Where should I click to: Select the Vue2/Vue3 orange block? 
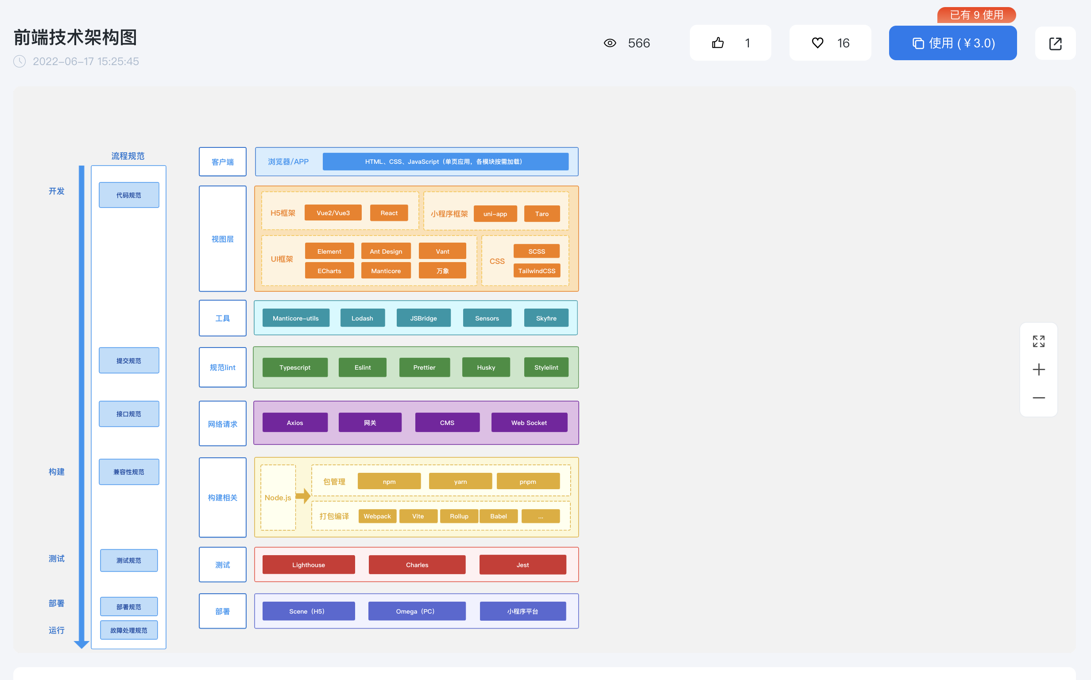(x=333, y=213)
